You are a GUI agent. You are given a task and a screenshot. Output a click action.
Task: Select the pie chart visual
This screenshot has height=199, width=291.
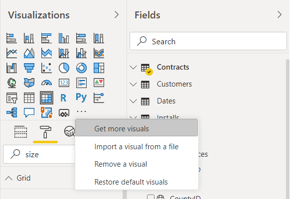tap(64, 68)
